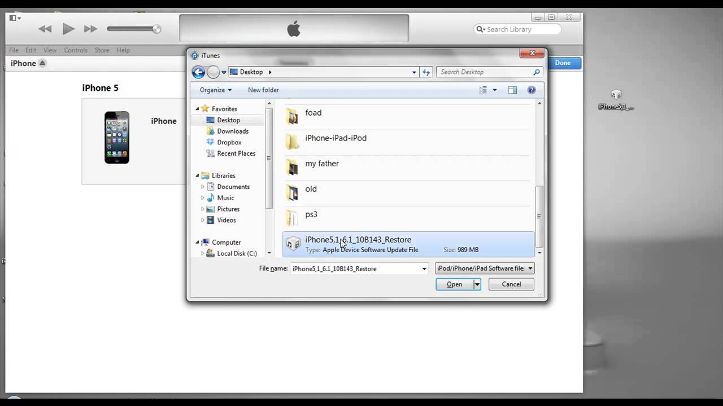Select the old folder

coord(408,193)
